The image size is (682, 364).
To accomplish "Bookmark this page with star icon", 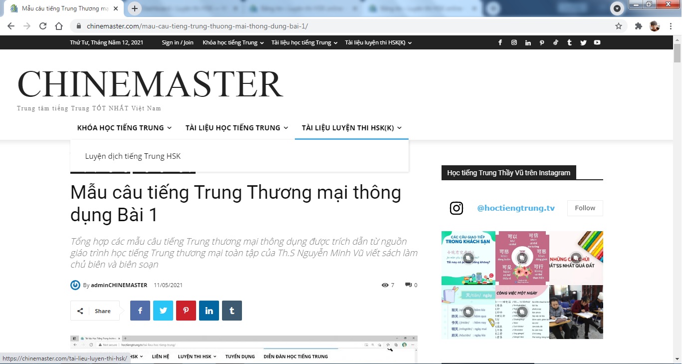I will click(x=619, y=26).
